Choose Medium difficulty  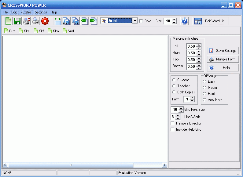click(204, 88)
